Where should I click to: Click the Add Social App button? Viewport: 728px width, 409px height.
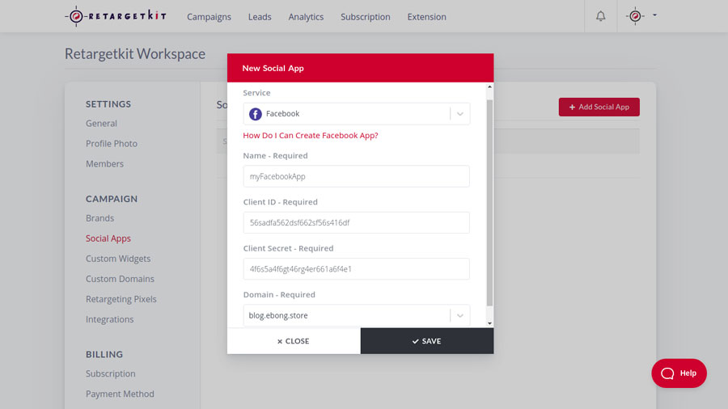599,108
